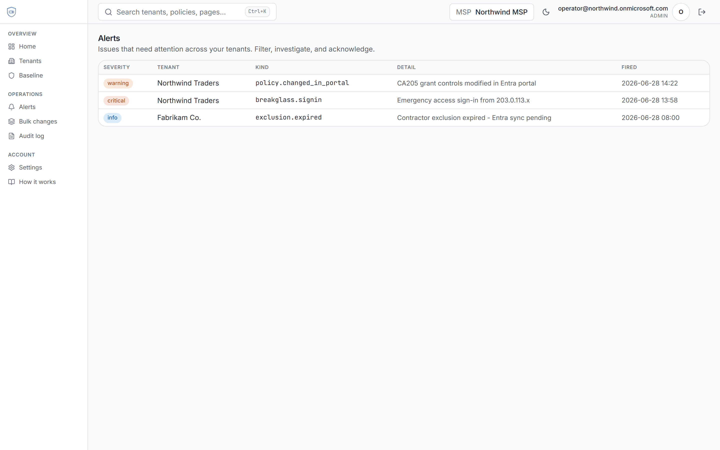
Task: Sort by the KIND column header
Action: click(262, 67)
